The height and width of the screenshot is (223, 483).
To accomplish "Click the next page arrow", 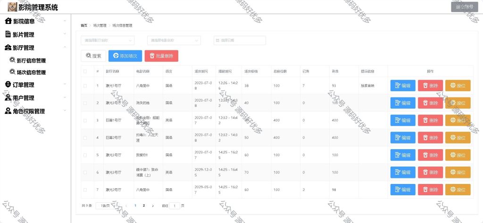I will (x=153, y=206).
